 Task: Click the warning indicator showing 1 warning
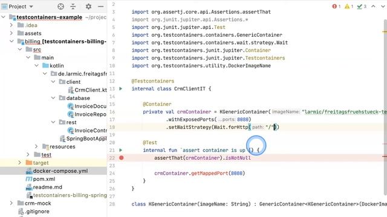349,7
